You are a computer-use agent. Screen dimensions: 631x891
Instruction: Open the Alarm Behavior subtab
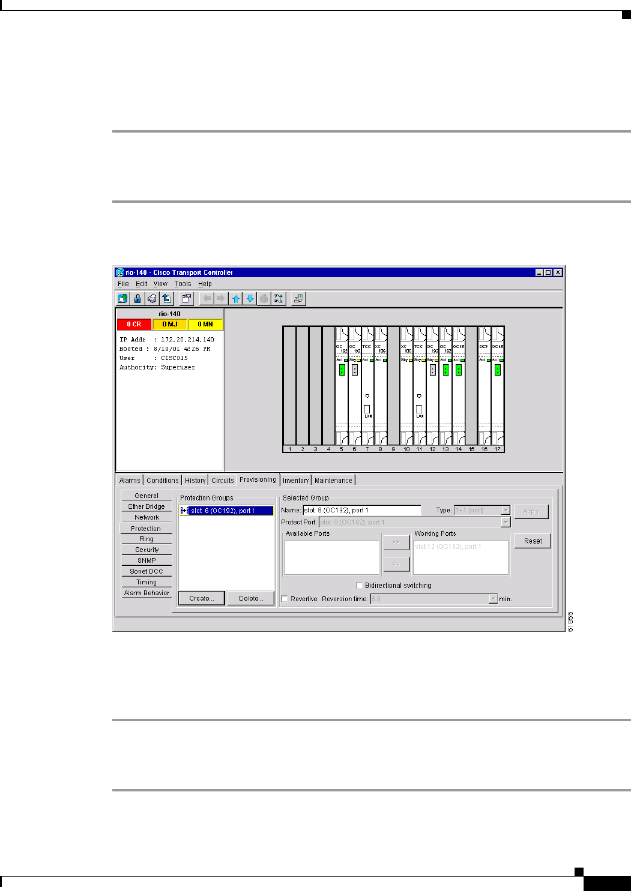click(x=146, y=593)
